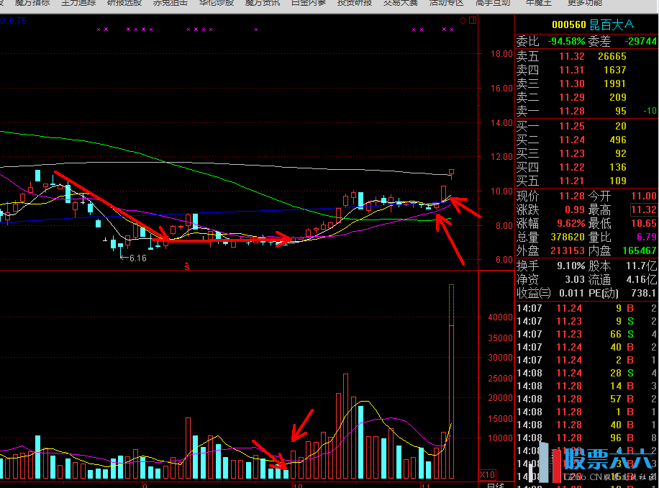Click the red square icon beside the diamond

472,21
